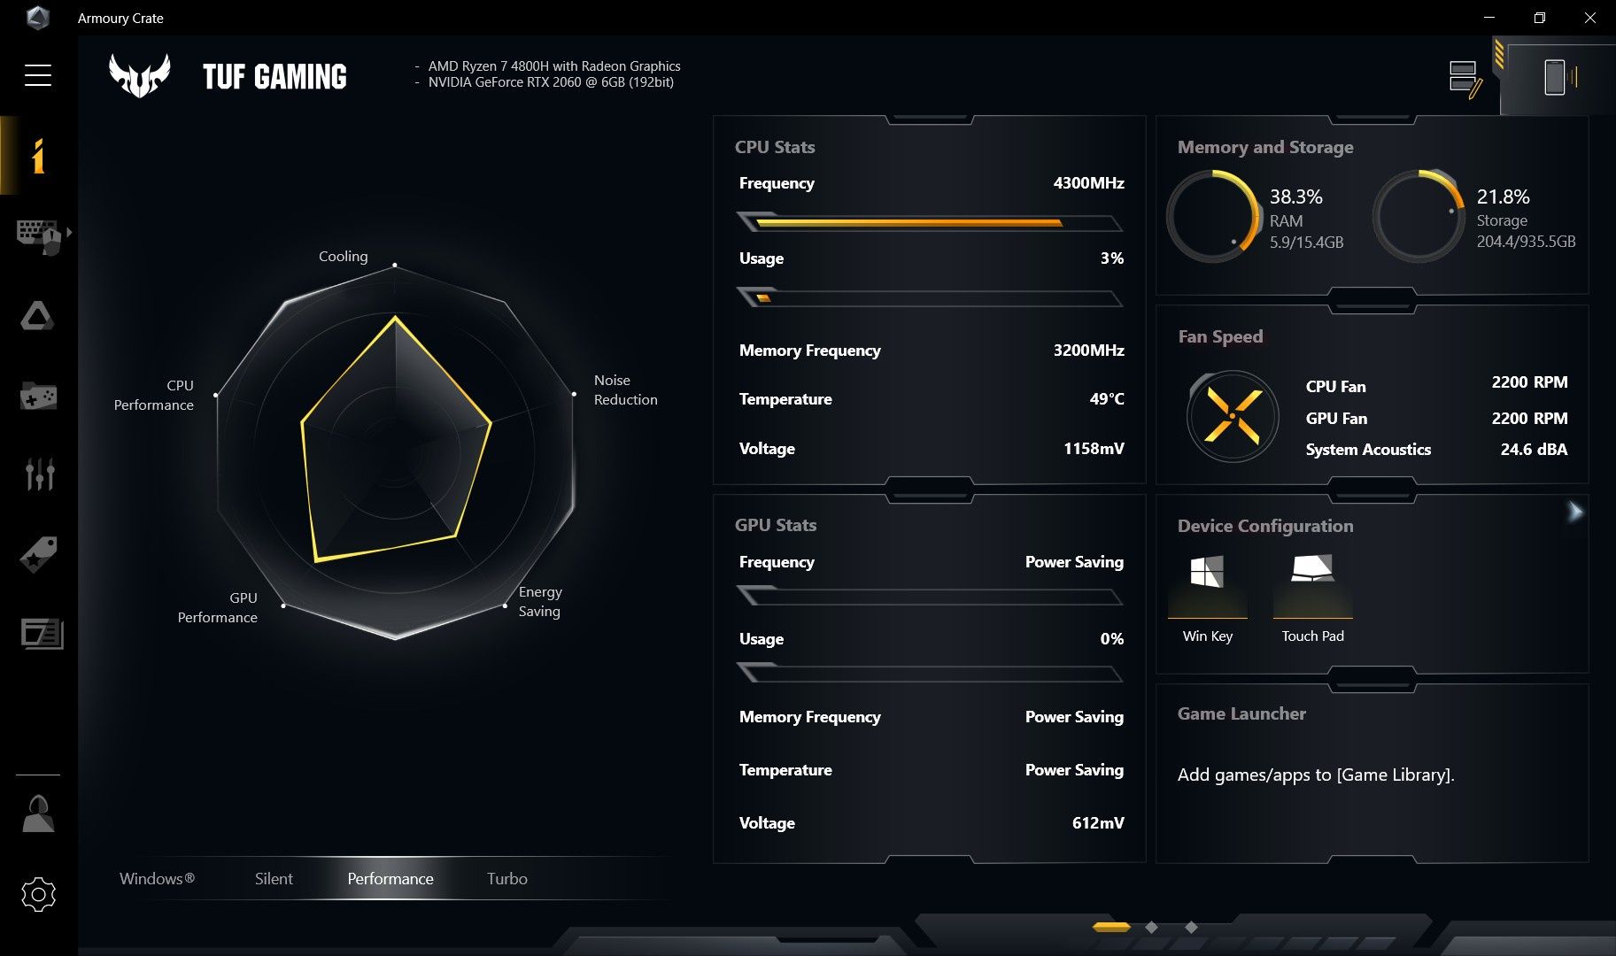This screenshot has height=956, width=1616.
Task: Click the Game Launcher panel title
Action: pos(1241,713)
